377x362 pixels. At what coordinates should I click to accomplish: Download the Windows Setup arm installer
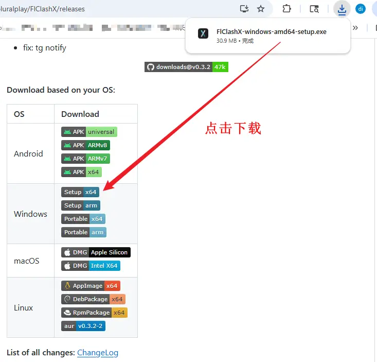tap(80, 205)
